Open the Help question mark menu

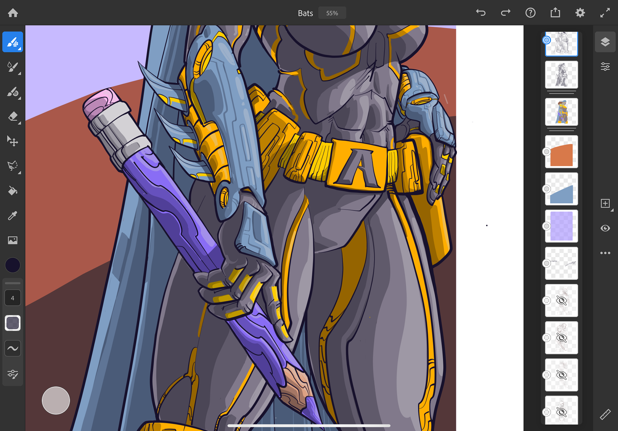coord(530,13)
